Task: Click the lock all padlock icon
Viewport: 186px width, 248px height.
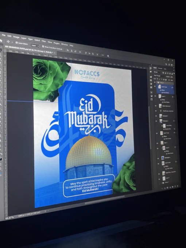Action: (166, 80)
